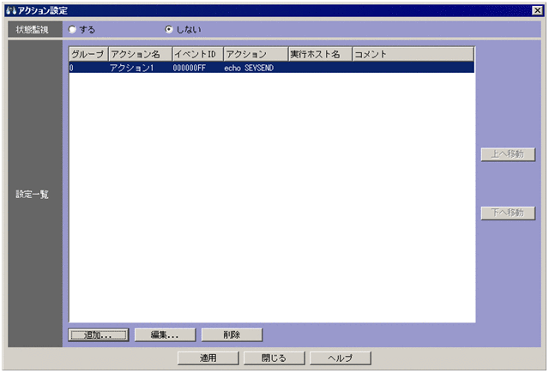
Task: Open help with the ヘルプ button
Action: coord(341,358)
